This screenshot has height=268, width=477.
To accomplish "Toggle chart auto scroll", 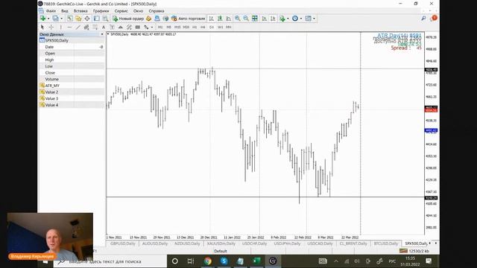I will [265, 19].
